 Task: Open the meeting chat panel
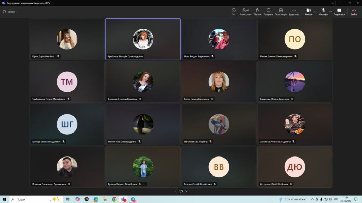point(234,12)
